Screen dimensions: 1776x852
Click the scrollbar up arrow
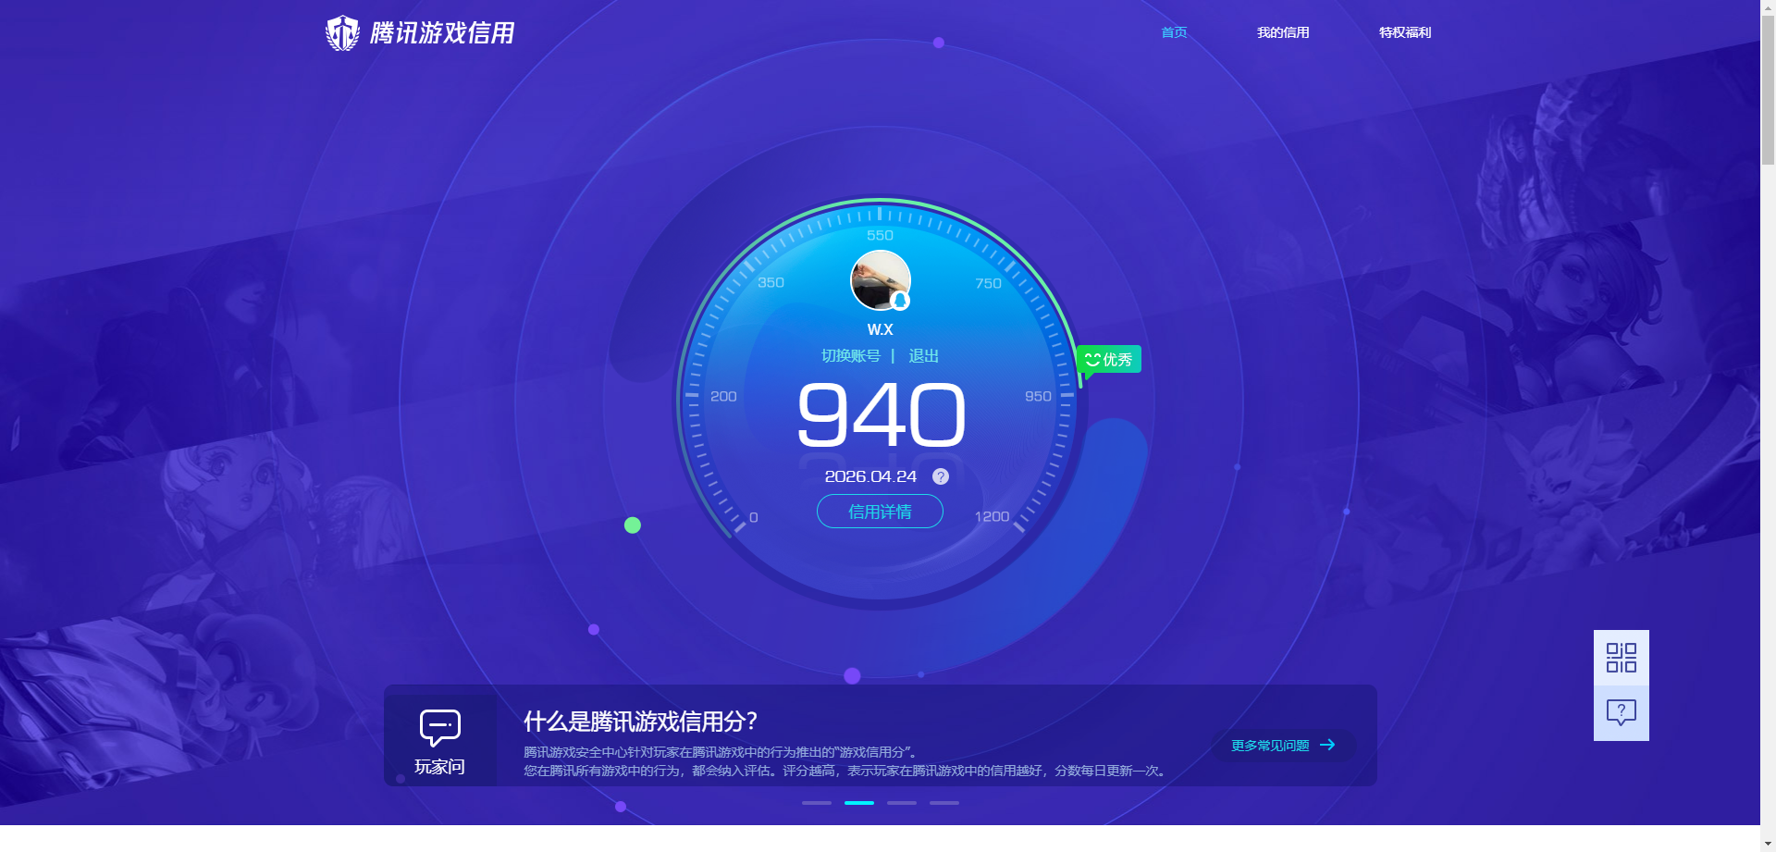[1768, 7]
